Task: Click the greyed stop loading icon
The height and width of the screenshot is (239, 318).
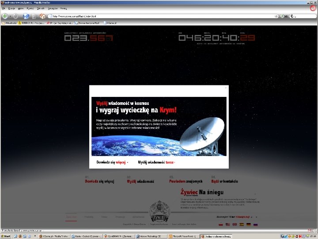Action: click(x=34, y=16)
